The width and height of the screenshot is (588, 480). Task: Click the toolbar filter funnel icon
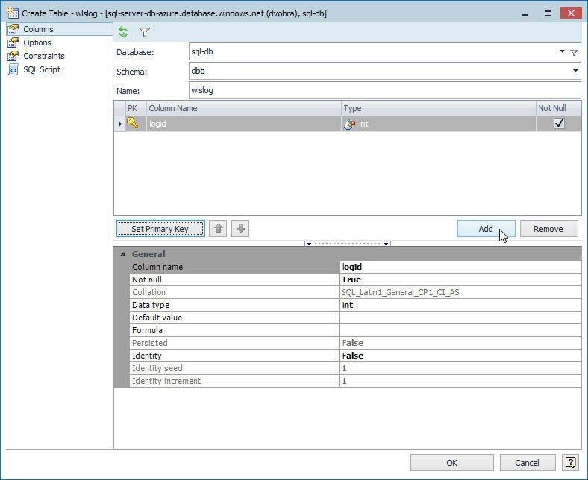coord(145,32)
